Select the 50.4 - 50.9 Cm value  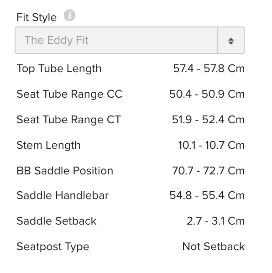click(x=207, y=94)
